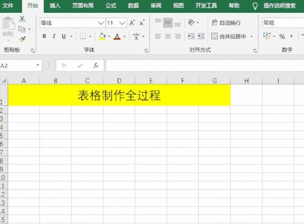Open the 帮助 Help tab
Image resolution: width=304 pixels, height=224 pixels.
(234, 6)
